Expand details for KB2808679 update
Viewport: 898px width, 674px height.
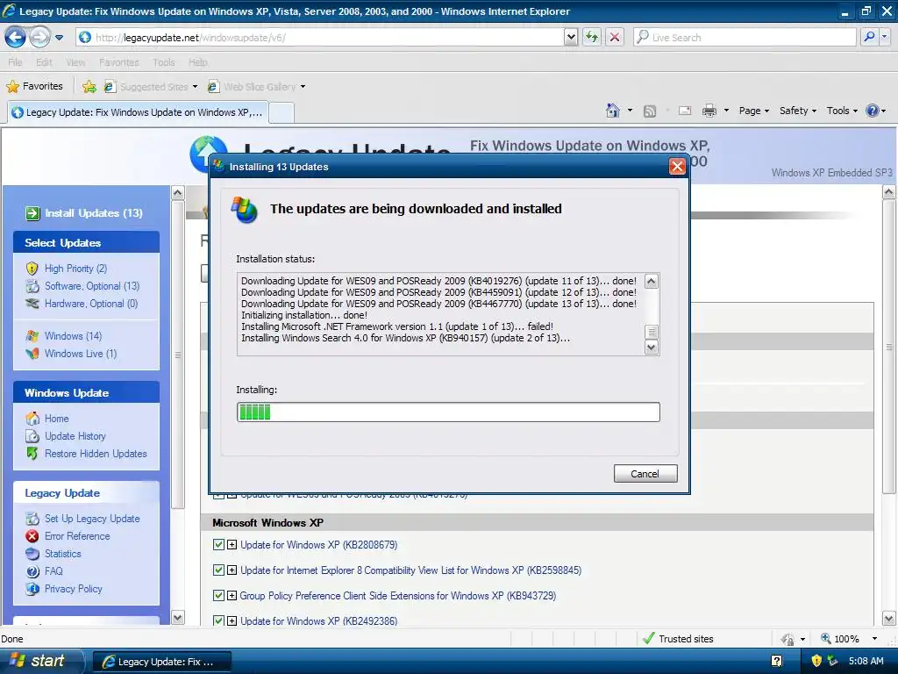232,544
